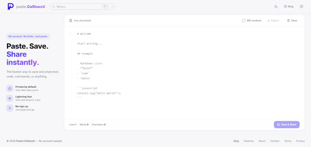
Task: Click the 'Start writing...' placeholder line
Action: coord(89,44)
